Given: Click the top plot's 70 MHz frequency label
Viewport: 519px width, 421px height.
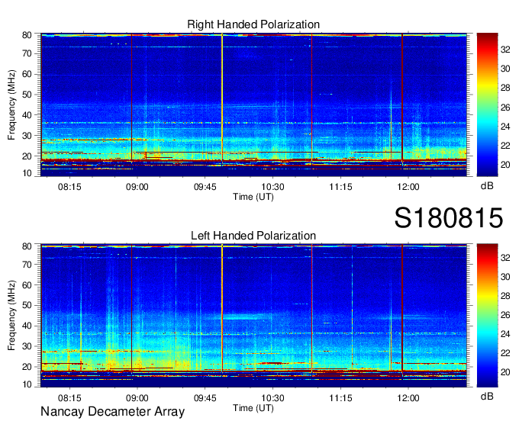Looking at the screenshot, I should coord(27,53).
